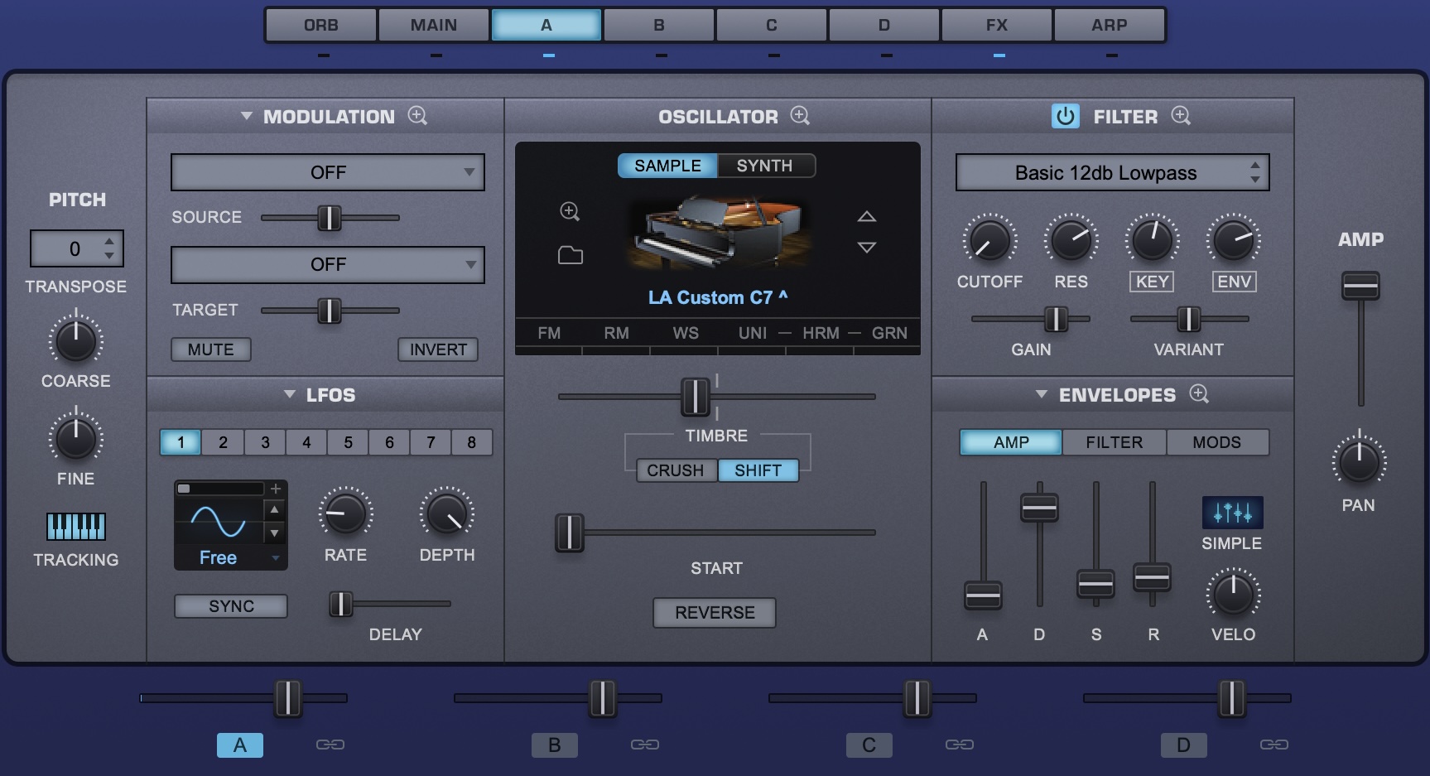The image size is (1430, 776).
Task: Toggle the Simple envelope mode icon
Action: point(1232,513)
